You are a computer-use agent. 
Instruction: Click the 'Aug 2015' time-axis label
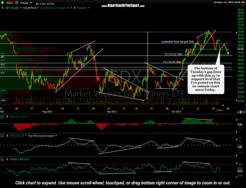click(47, 111)
